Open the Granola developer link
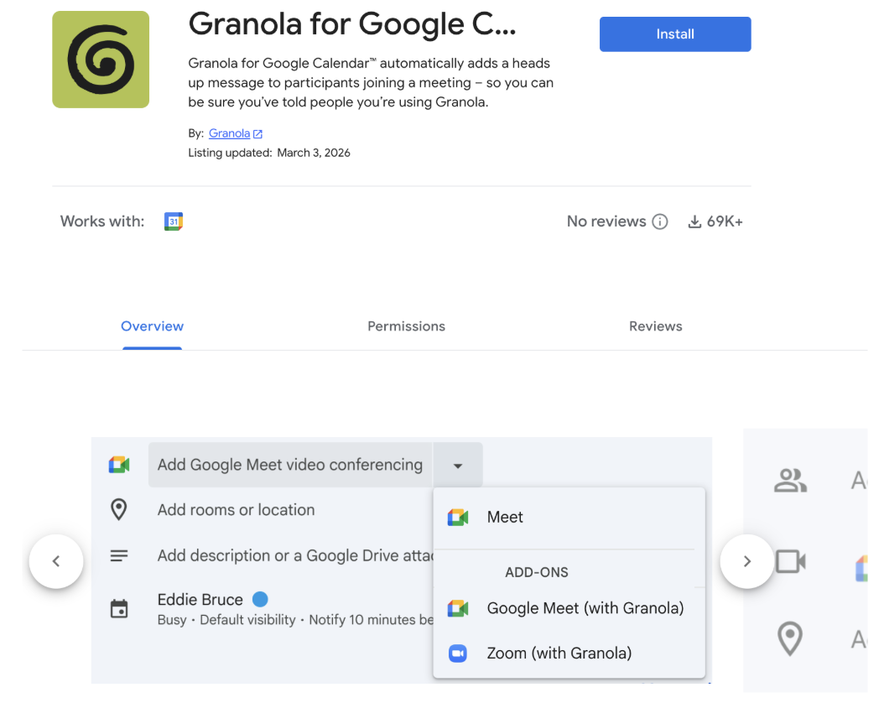This screenshot has width=884, height=703. [229, 133]
